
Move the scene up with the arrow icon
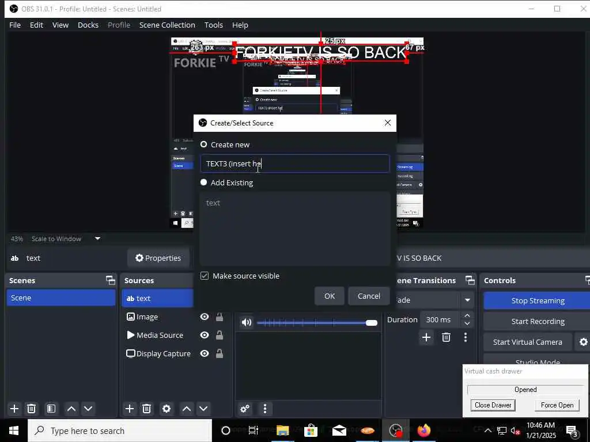[71, 409]
